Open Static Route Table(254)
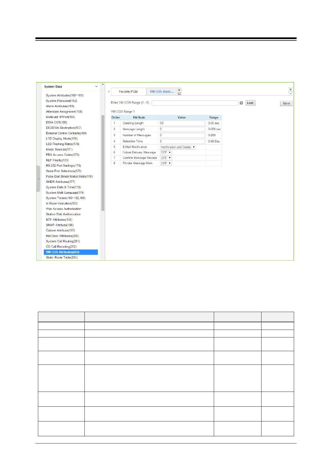Viewport: 332px width, 470px height. pyautogui.click(x=62, y=257)
